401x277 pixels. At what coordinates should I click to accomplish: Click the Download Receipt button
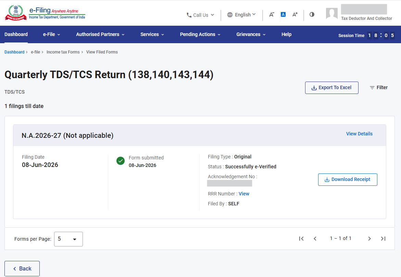point(348,180)
